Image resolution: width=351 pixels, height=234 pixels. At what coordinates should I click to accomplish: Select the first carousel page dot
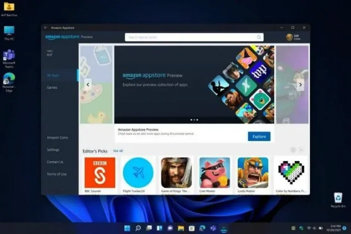coord(191,120)
